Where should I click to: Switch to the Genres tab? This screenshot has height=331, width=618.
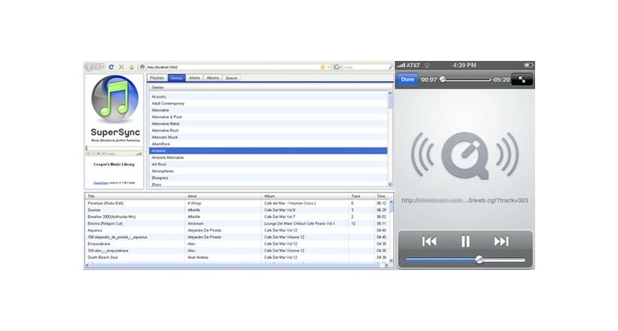[176, 78]
